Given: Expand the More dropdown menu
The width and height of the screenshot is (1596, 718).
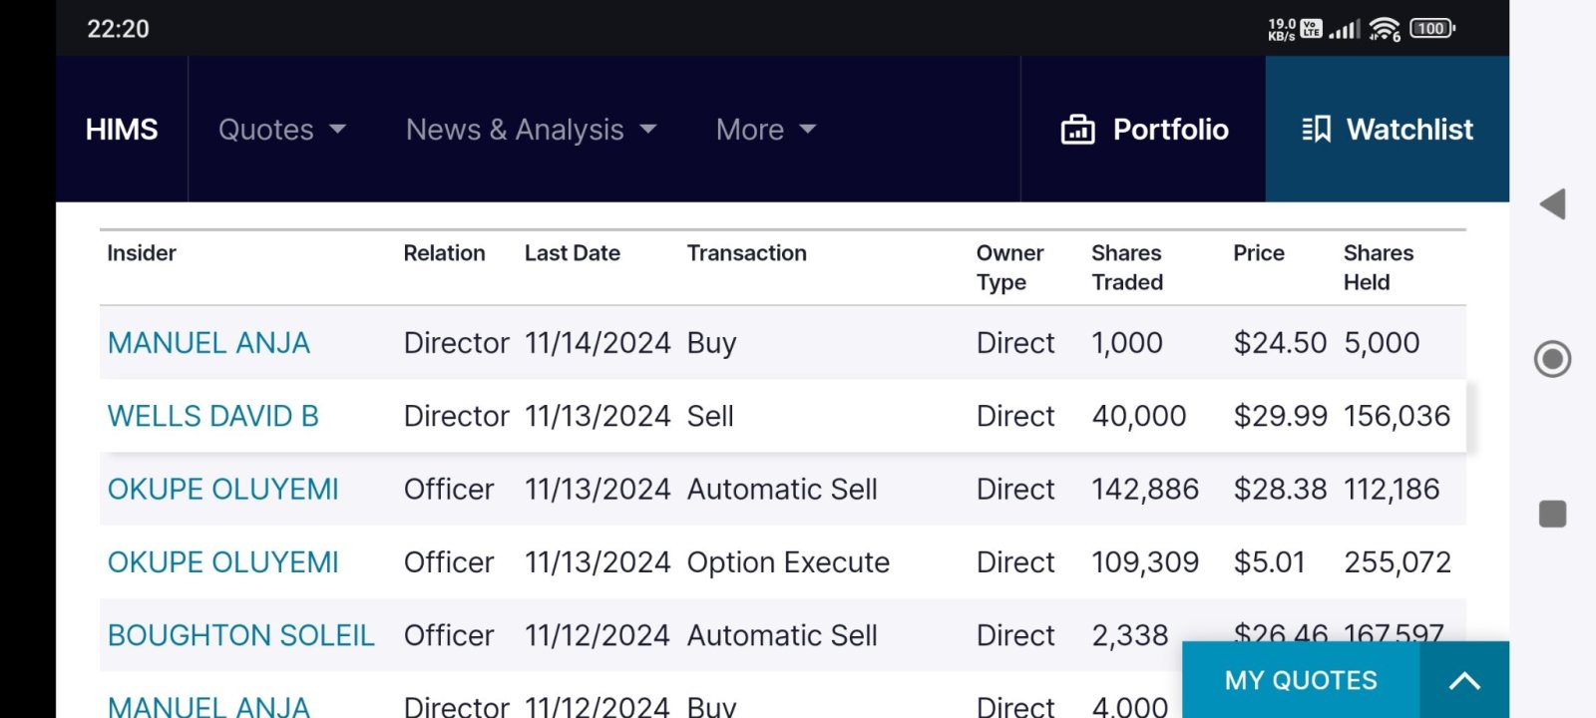Looking at the screenshot, I should [766, 130].
